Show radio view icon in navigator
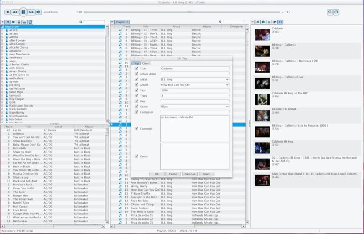The width and height of the screenshot is (364, 234). point(24,22)
